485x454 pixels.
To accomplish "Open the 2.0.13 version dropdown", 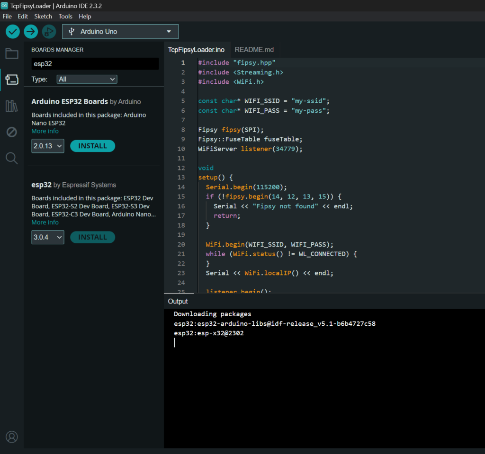I will click(48, 146).
